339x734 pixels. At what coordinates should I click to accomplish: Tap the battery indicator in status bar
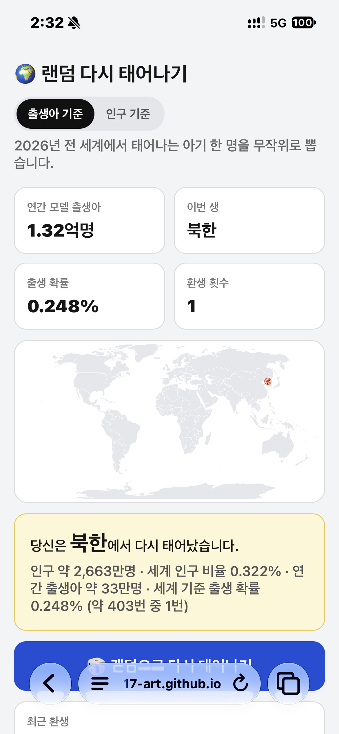point(303,23)
